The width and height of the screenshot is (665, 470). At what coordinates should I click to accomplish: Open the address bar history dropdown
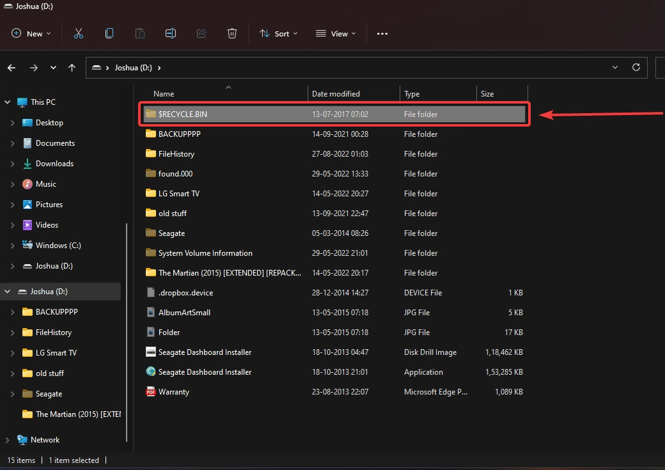pos(615,67)
